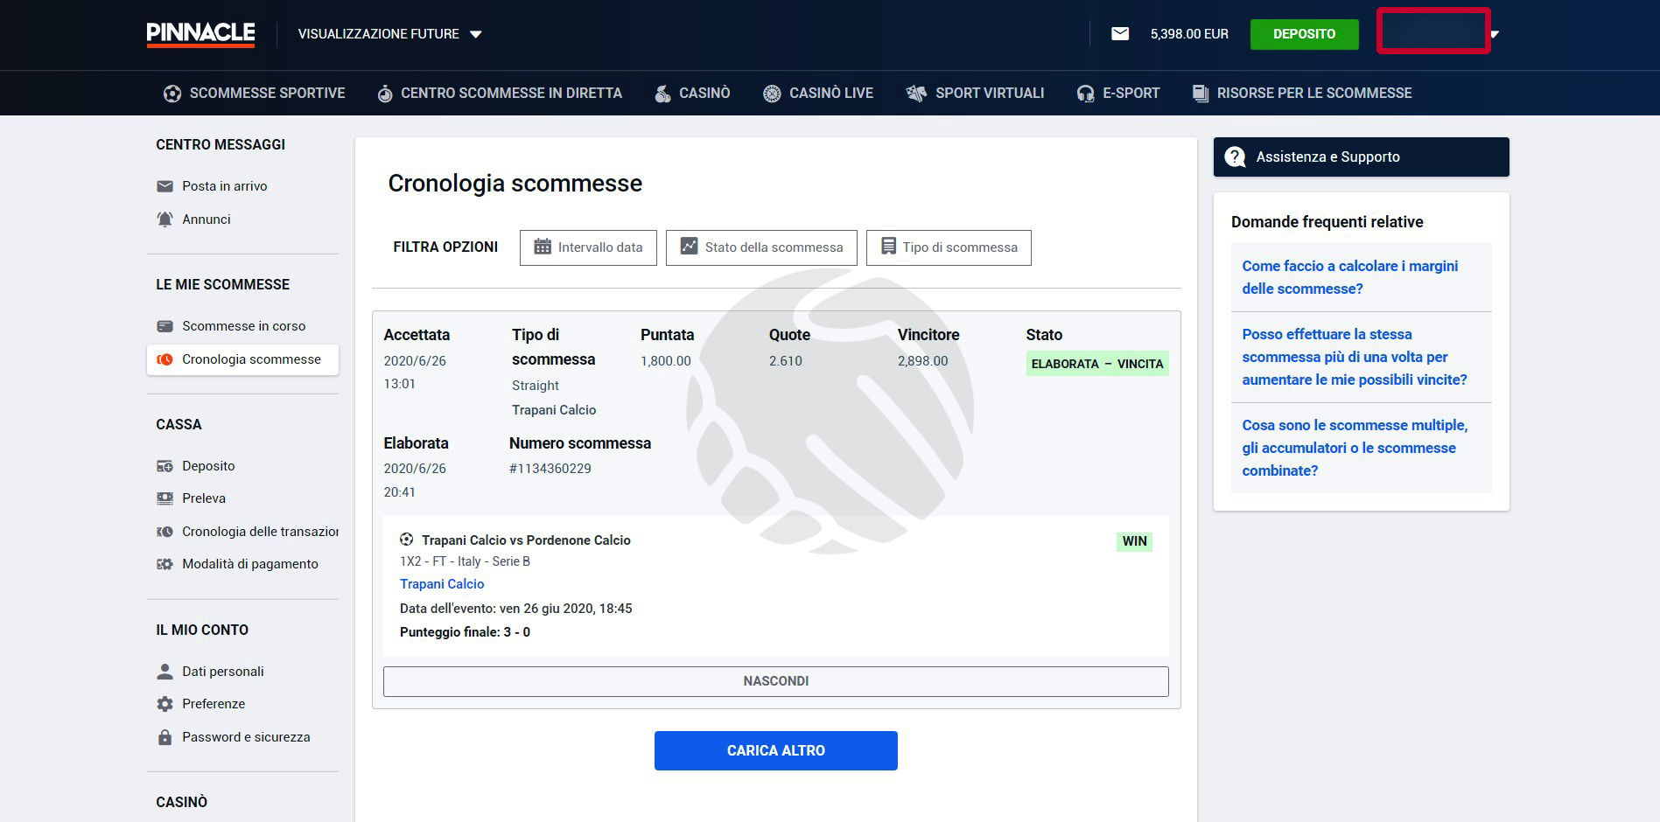The width and height of the screenshot is (1660, 822).
Task: Go to Scommesse in corso
Action: (x=242, y=326)
